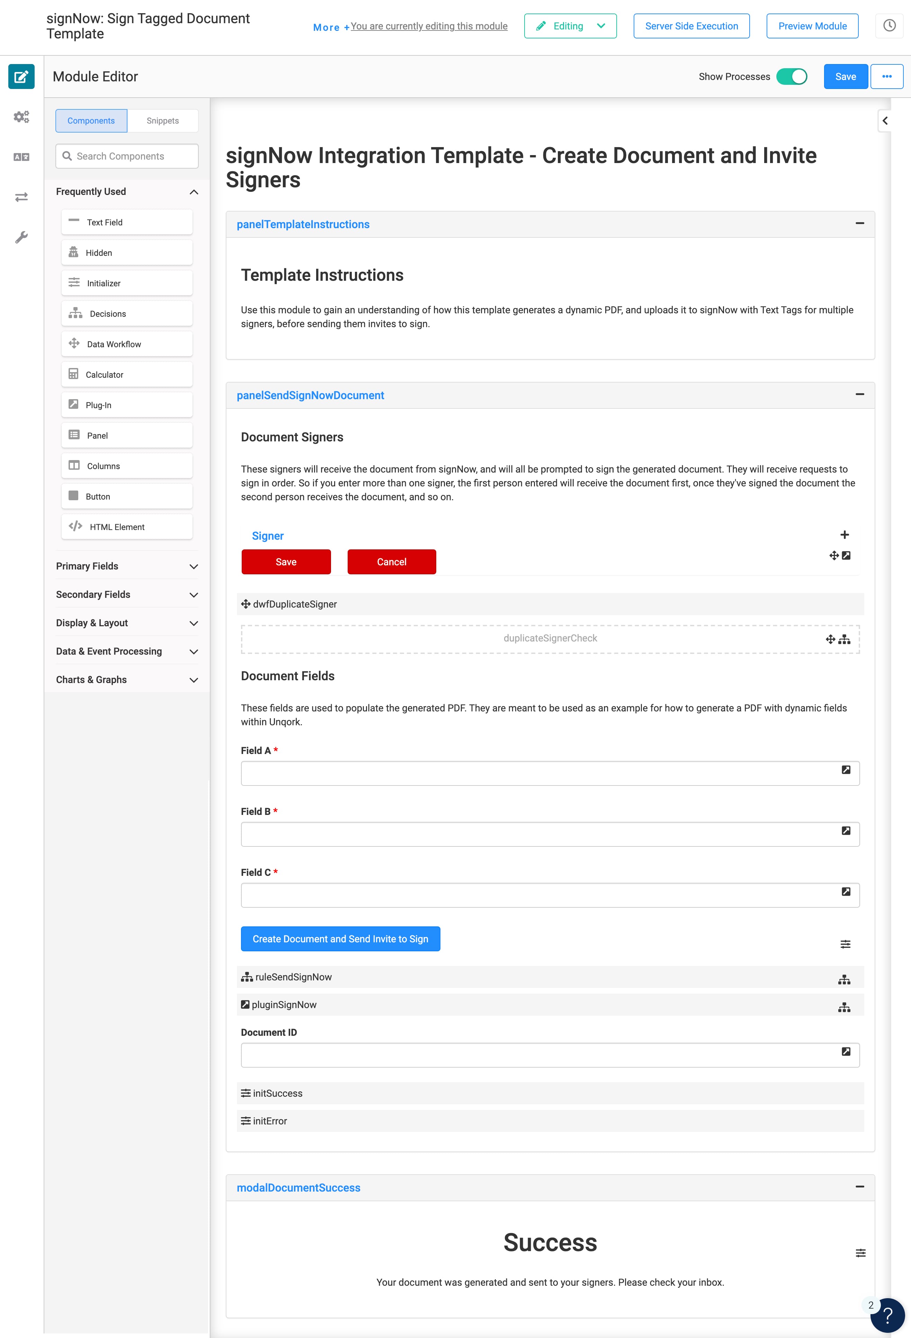
Task: Add the Button component
Action: 127,497
